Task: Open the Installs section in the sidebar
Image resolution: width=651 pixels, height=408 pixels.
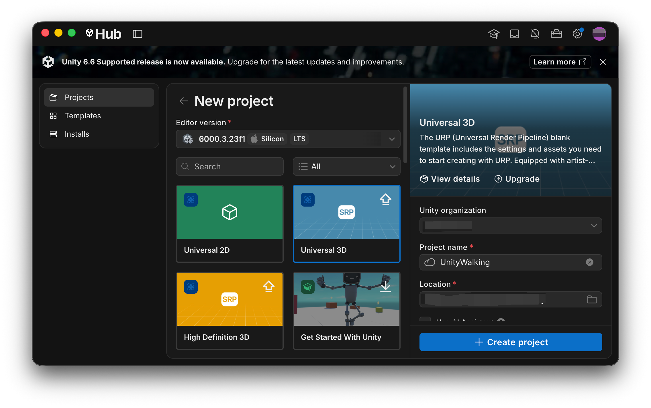Action: click(99, 134)
